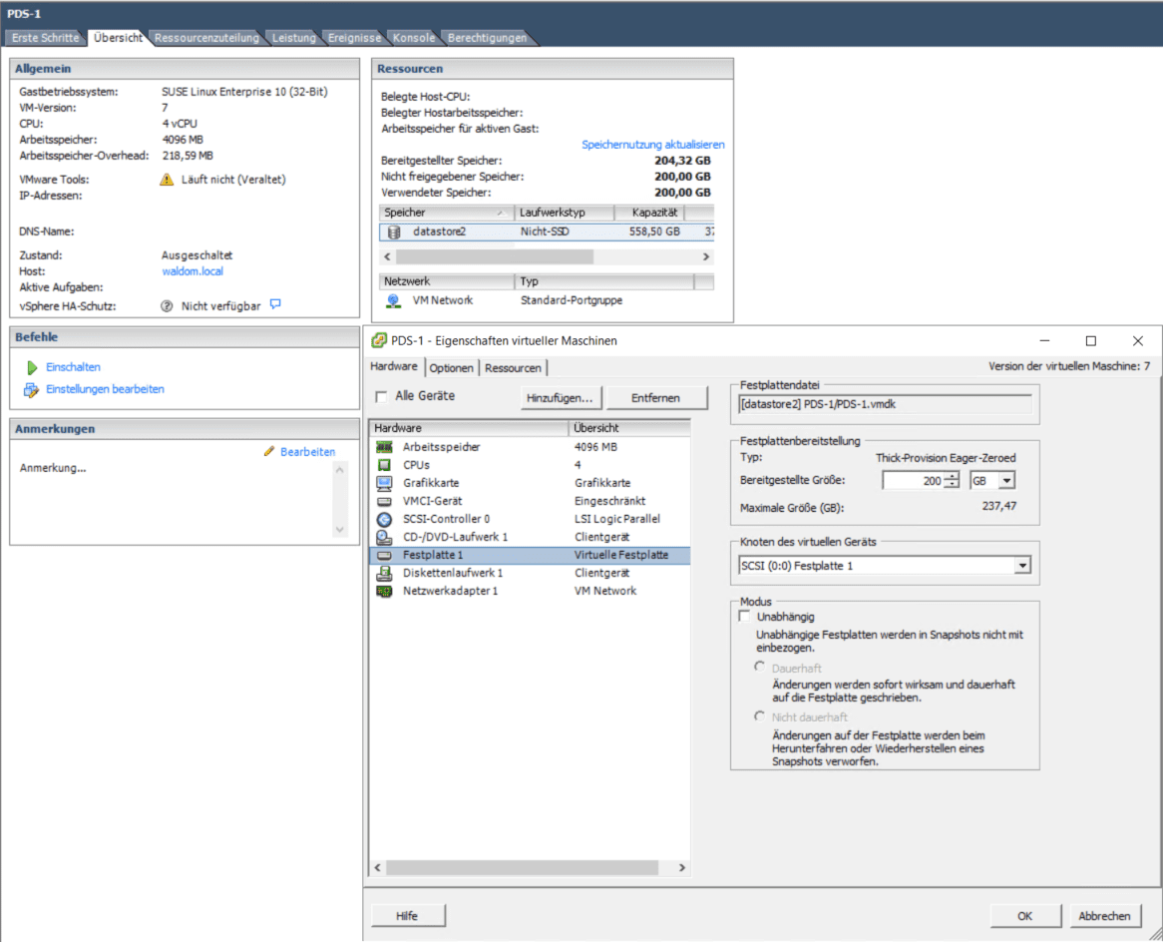This screenshot has height=942, width=1163.
Task: Click the Anmerkungen vertical scrollbar
Action: [x=340, y=500]
